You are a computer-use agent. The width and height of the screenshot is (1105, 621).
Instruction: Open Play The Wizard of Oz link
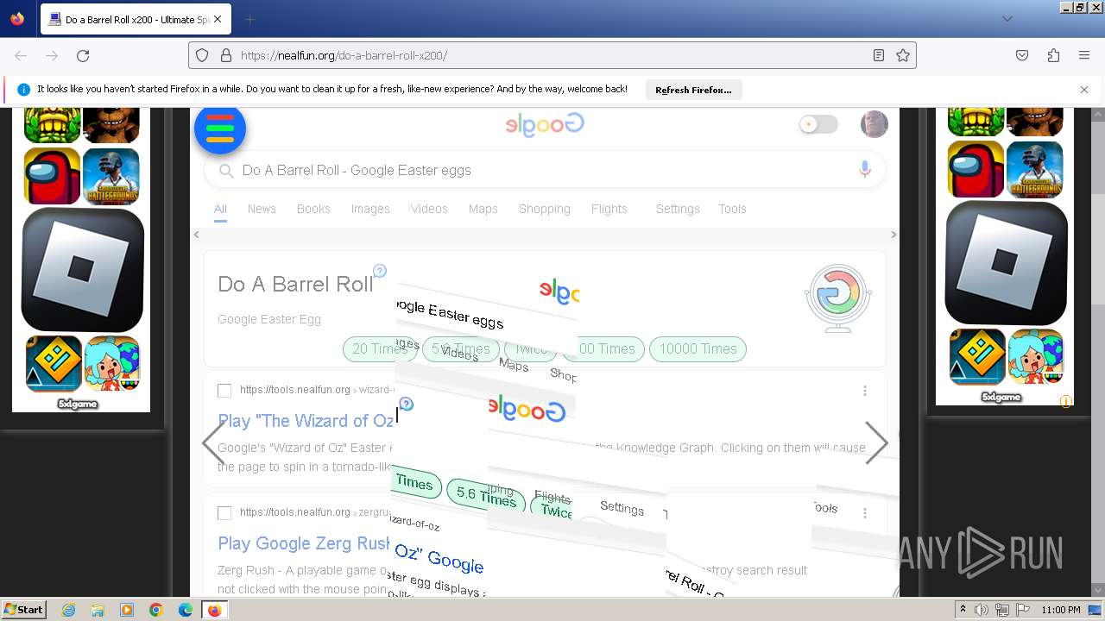pos(306,421)
